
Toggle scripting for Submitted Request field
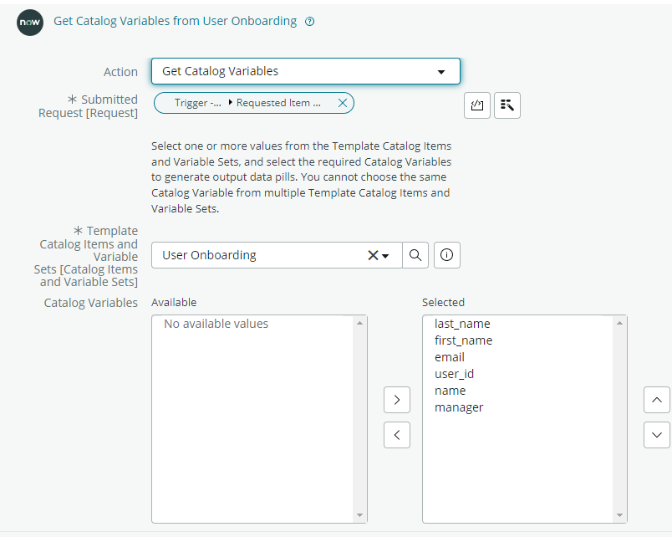pyautogui.click(x=477, y=105)
